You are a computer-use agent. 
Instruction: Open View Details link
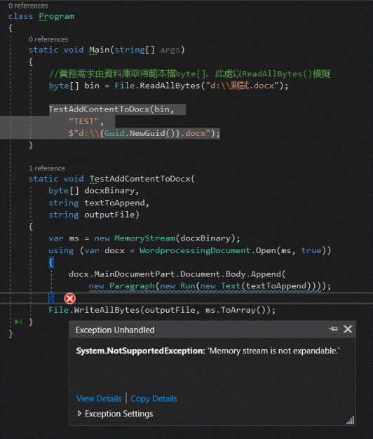99,398
